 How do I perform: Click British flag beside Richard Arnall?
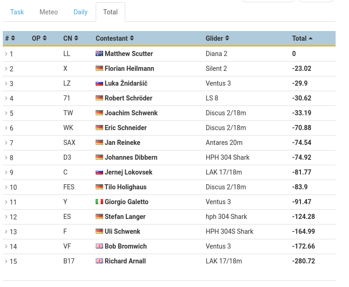click(x=99, y=261)
